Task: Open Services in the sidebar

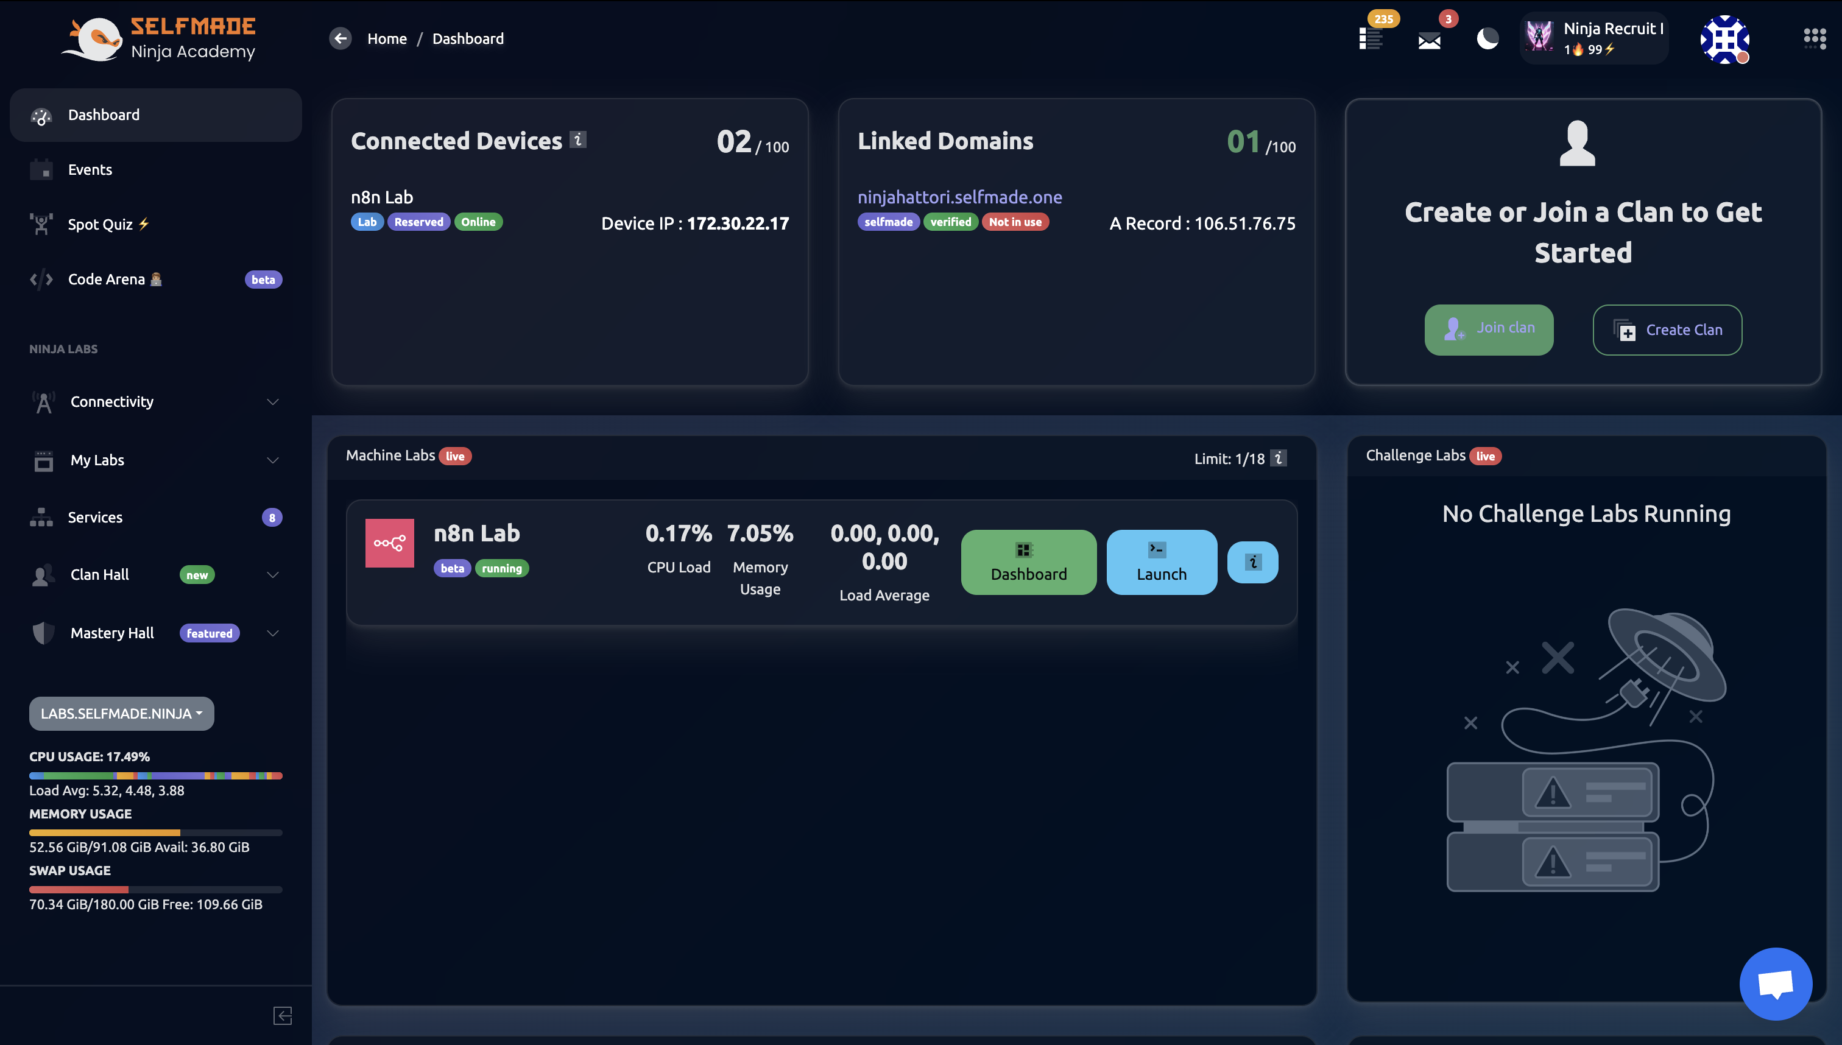Action: click(x=156, y=517)
